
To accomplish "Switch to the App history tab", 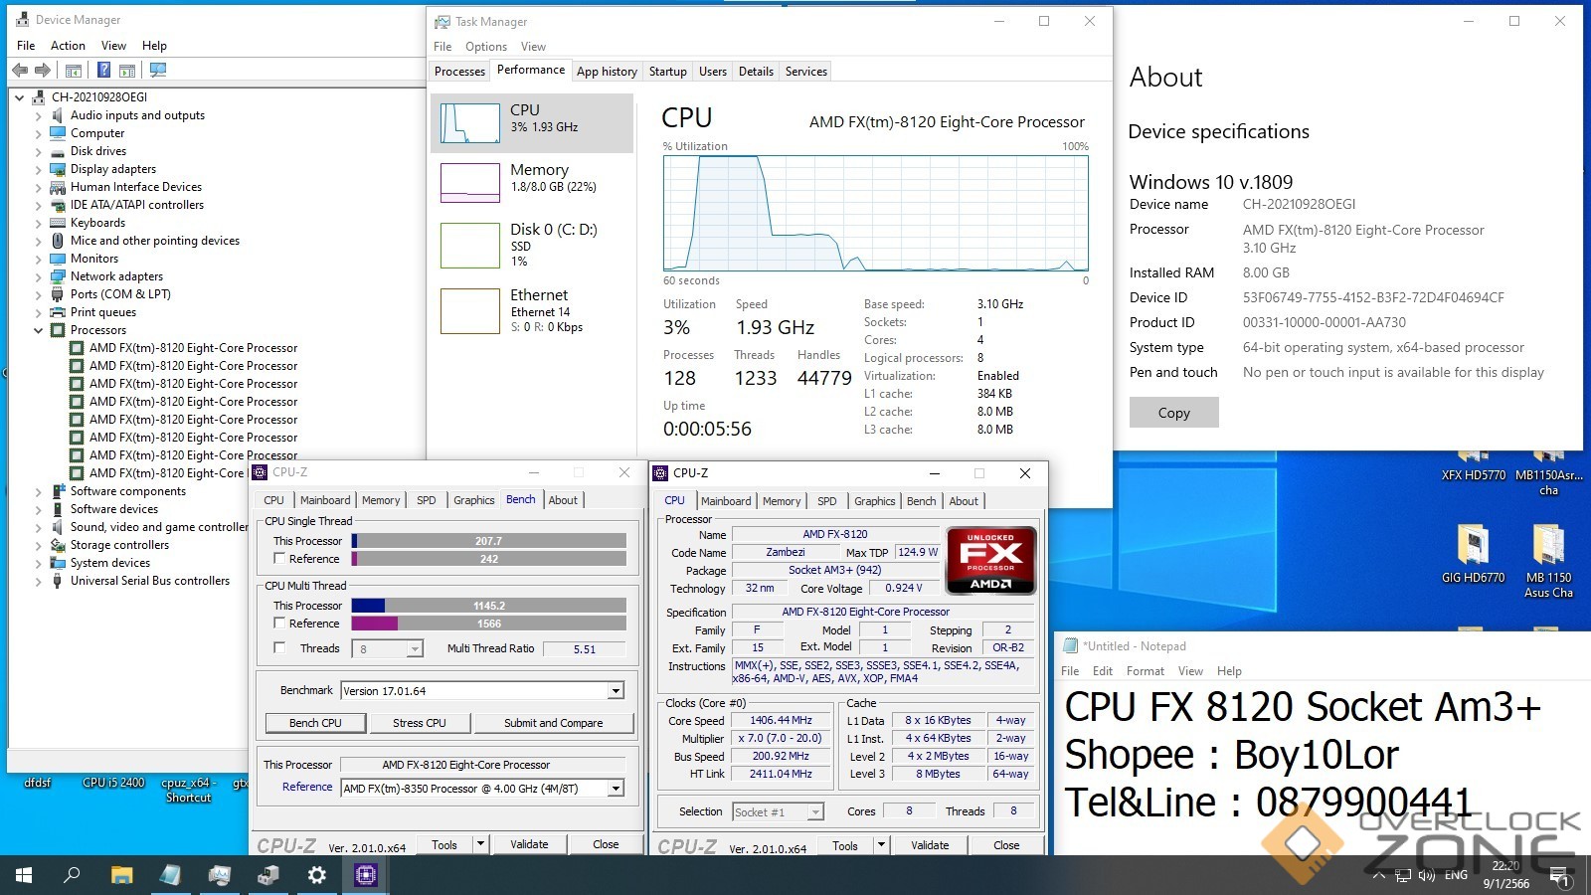I will pos(607,72).
